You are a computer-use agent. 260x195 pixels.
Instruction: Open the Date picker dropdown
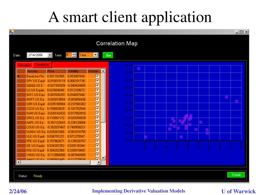pos(50,55)
